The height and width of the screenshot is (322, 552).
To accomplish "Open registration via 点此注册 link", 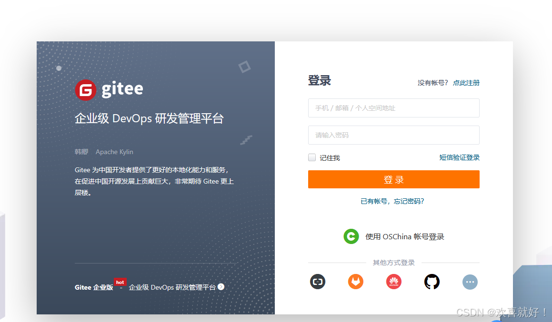I will [466, 82].
